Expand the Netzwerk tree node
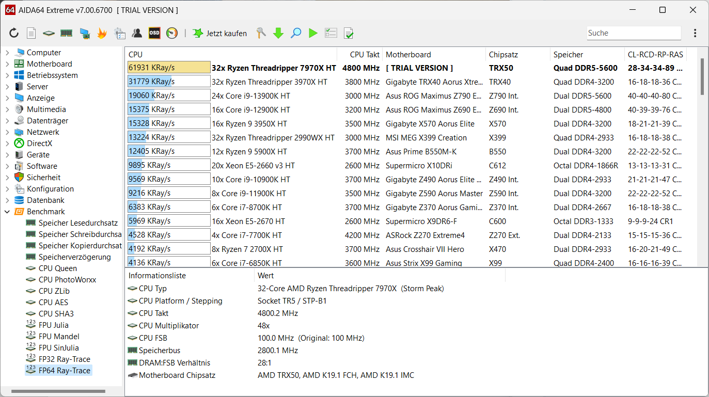Image resolution: width=709 pixels, height=397 pixels. tap(7, 132)
